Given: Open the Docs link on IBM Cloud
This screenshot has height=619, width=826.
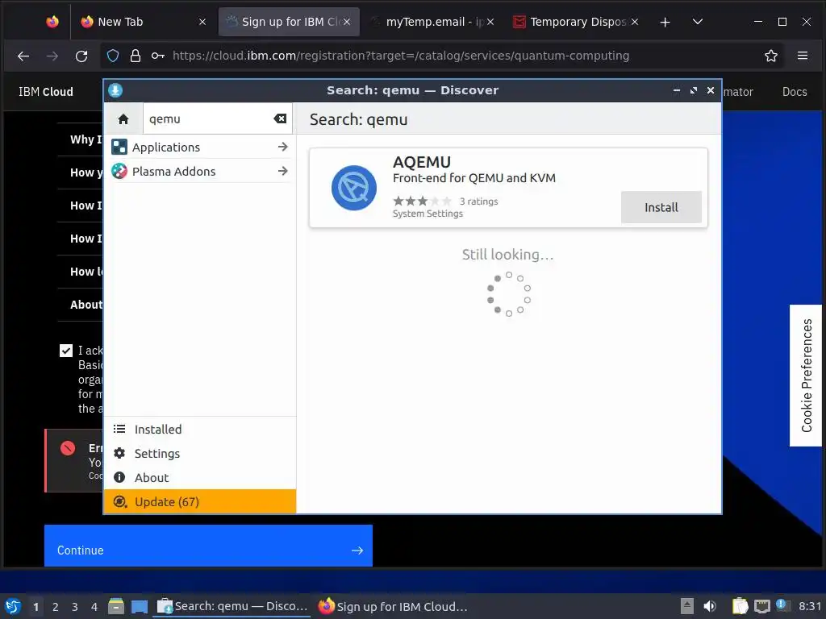Looking at the screenshot, I should coord(795,92).
